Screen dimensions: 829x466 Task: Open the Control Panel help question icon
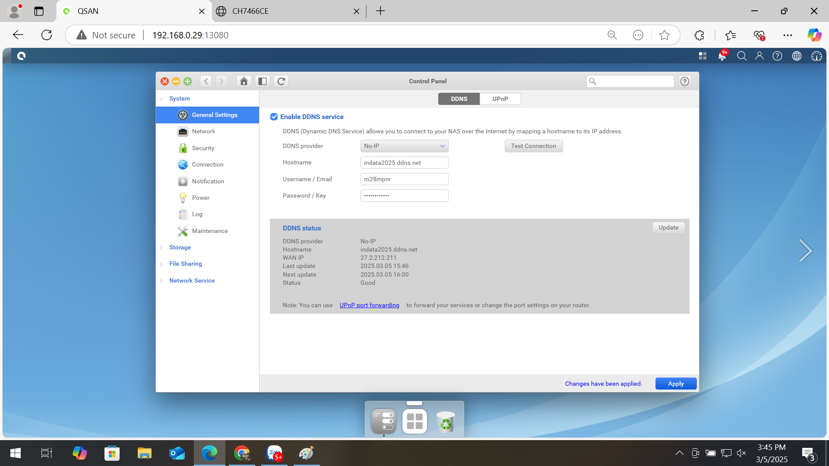click(x=685, y=81)
